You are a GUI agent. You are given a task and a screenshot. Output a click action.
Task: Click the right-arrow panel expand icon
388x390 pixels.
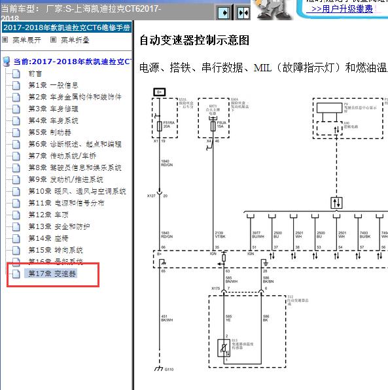pyautogui.click(x=224, y=12)
